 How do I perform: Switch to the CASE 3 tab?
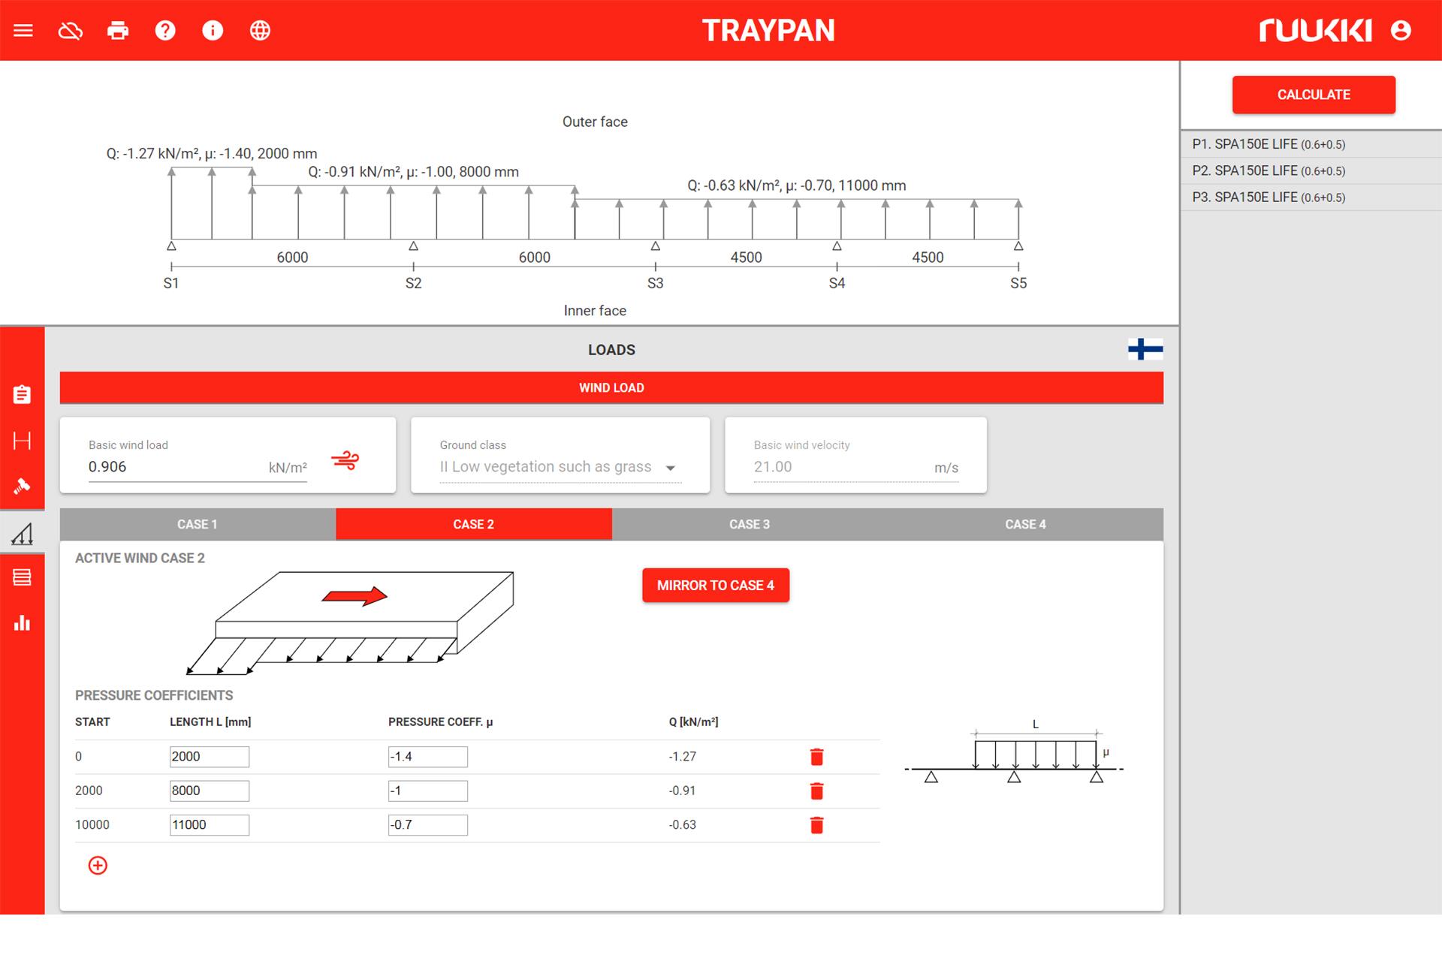pyautogui.click(x=750, y=524)
